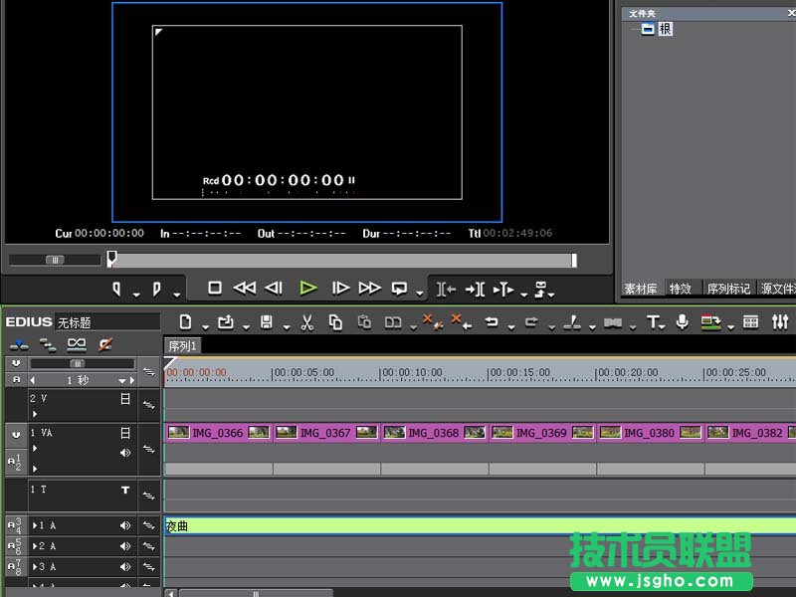This screenshot has width=796, height=597.
Task: Click the ripple delete icon
Action: pyautogui.click(x=462, y=321)
